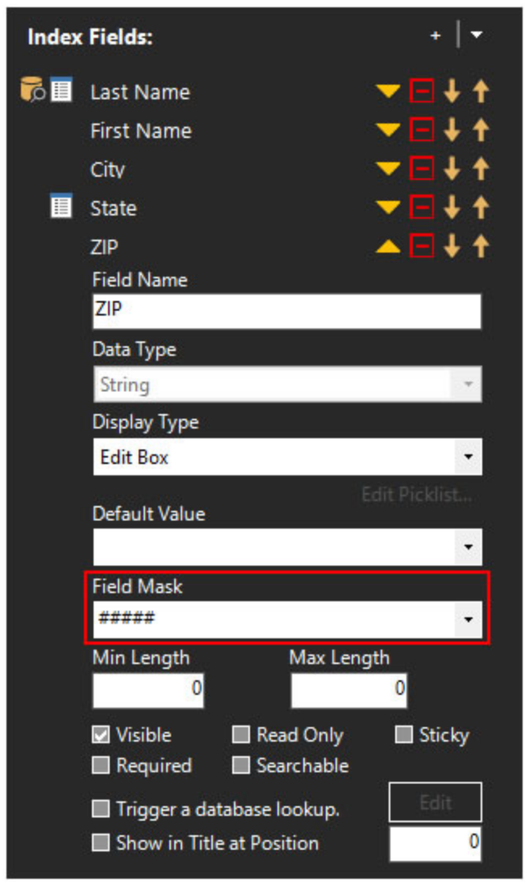Screen dimensions: 525x882
Task: Check Show in Title at Position
Action: 101,842
